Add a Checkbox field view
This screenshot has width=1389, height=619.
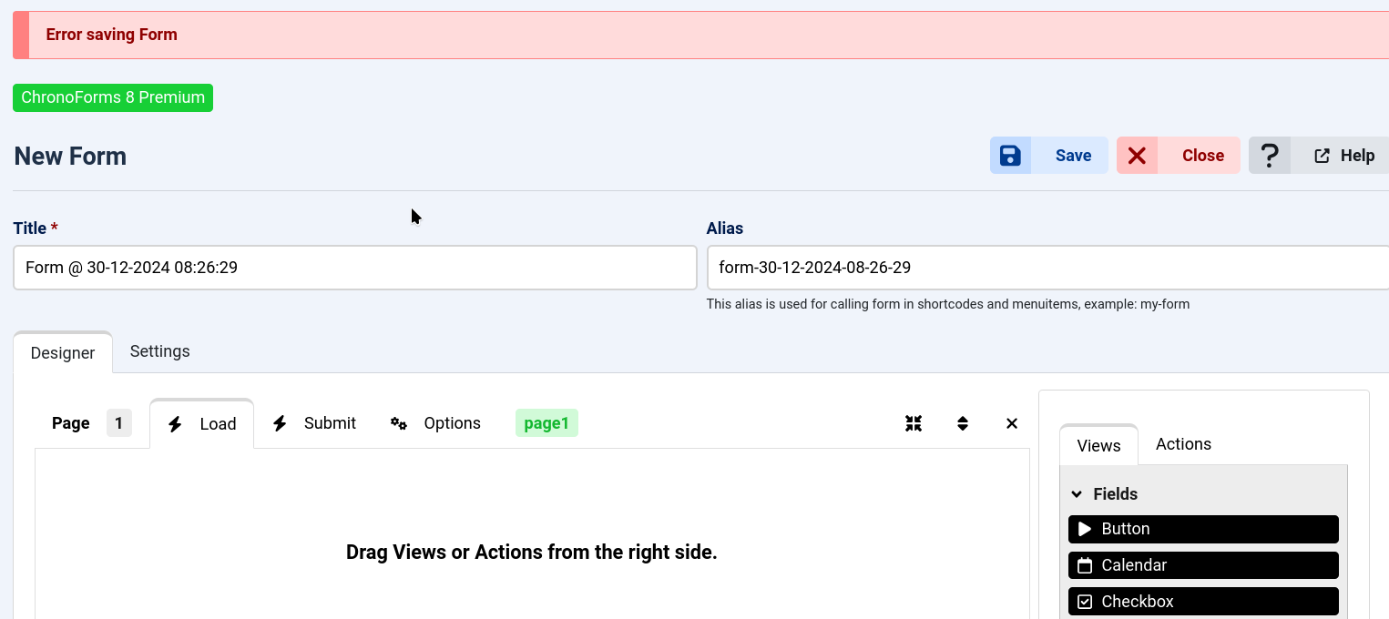click(x=1202, y=602)
